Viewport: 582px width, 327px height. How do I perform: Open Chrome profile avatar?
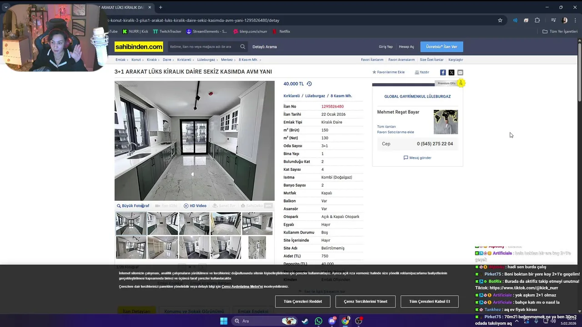[x=565, y=20]
